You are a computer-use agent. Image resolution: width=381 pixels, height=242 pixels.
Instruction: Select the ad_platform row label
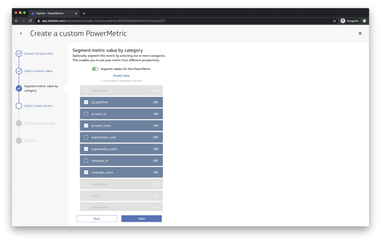pos(99,102)
